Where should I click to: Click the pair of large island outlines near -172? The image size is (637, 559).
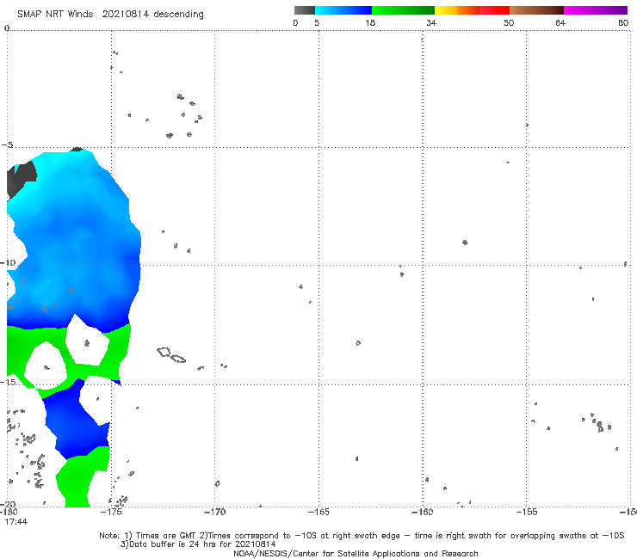171,355
